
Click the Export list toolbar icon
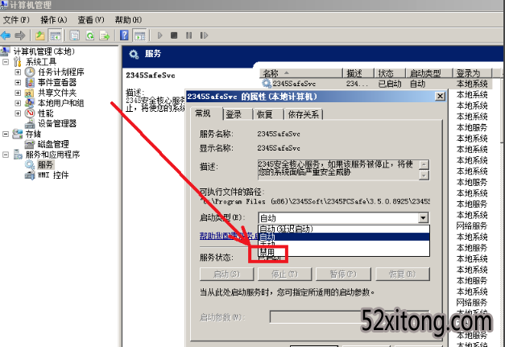(x=105, y=35)
